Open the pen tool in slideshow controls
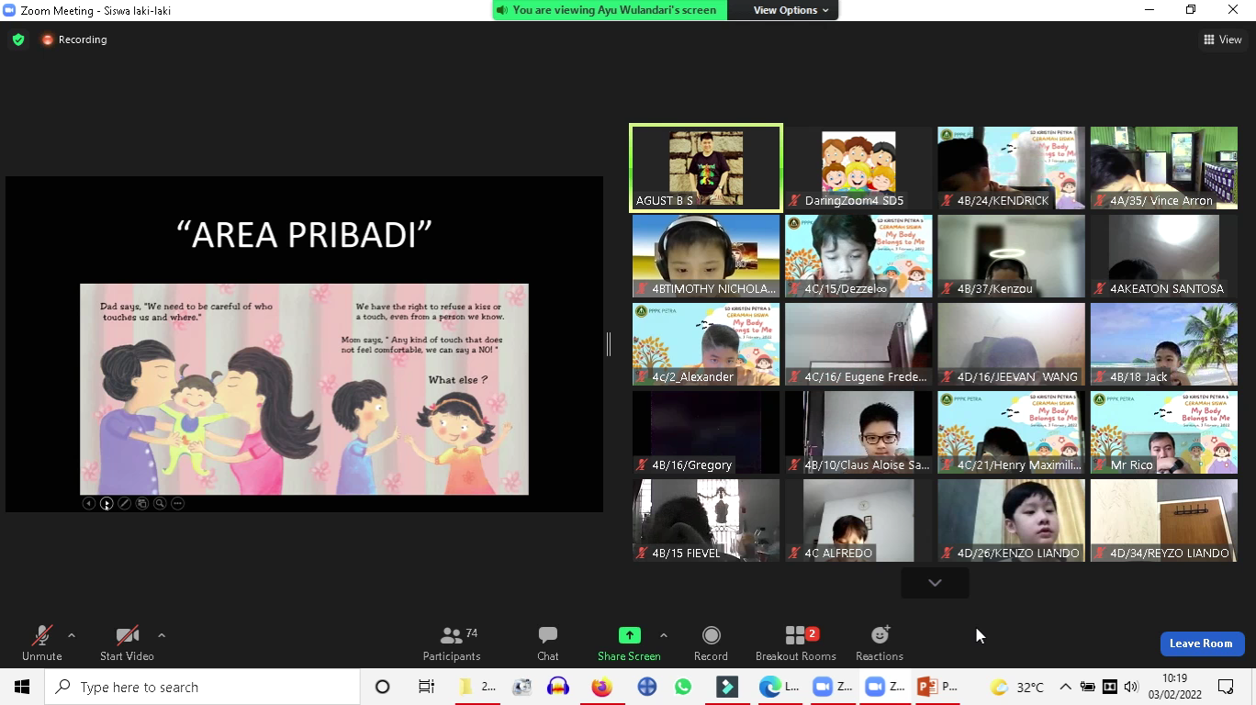Screen dimensions: 1256x705 124,503
